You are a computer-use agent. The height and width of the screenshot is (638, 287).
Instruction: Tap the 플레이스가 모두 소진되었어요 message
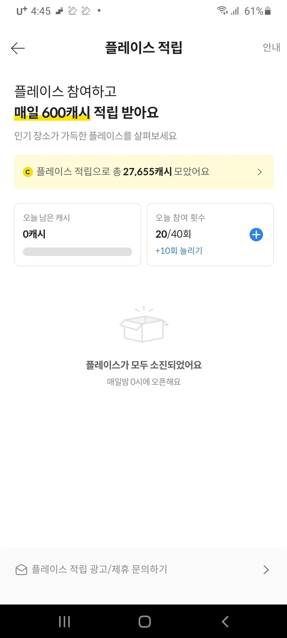[143, 365]
